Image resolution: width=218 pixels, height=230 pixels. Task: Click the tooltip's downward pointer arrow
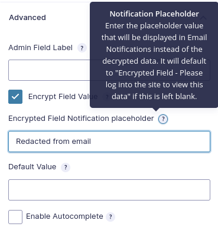pos(156,109)
